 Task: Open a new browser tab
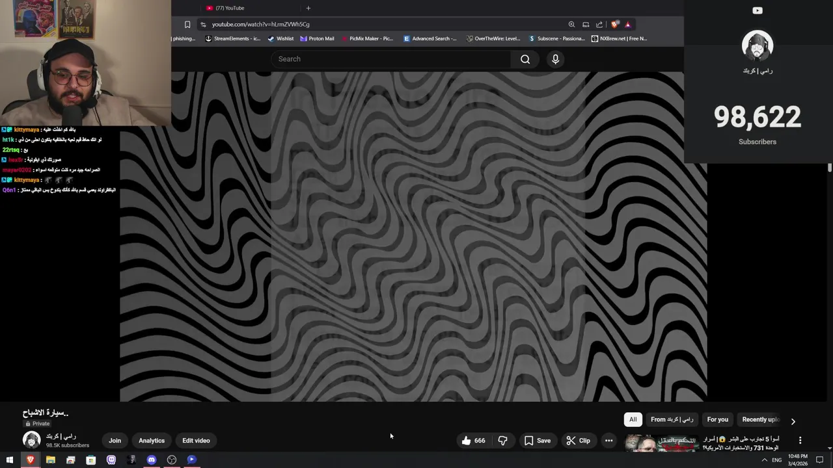(x=308, y=8)
